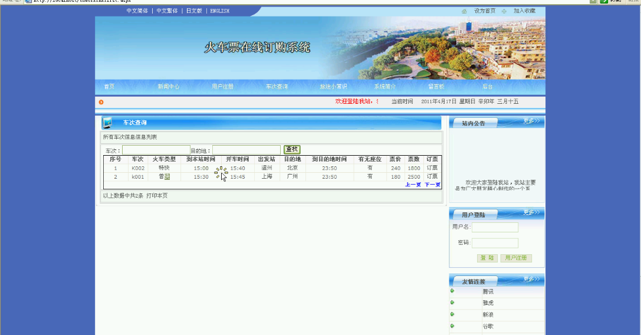Click destination cell 广州

[x=292, y=176]
